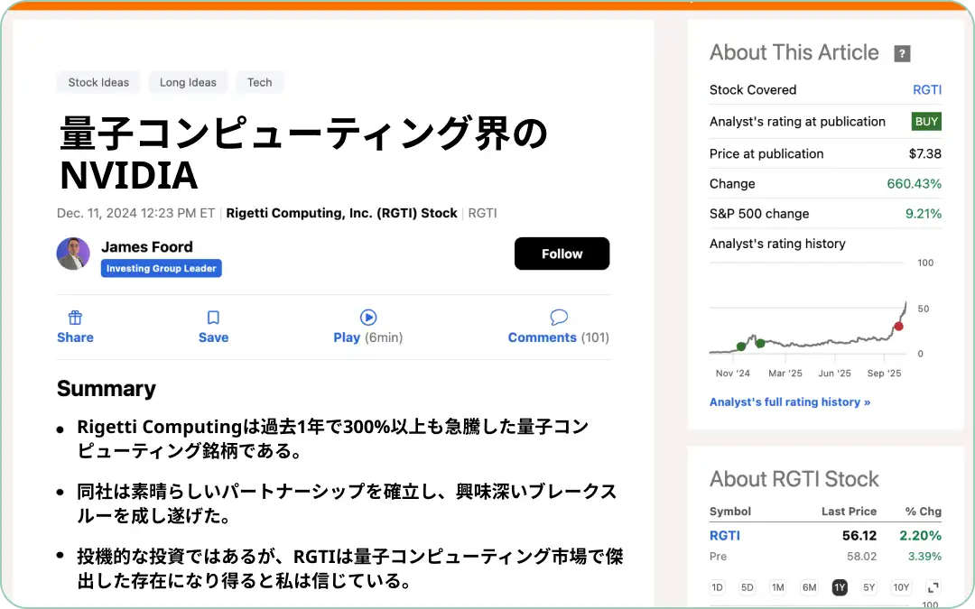The width and height of the screenshot is (975, 609).
Task: Click James Foord's profile photo
Action: [73, 254]
